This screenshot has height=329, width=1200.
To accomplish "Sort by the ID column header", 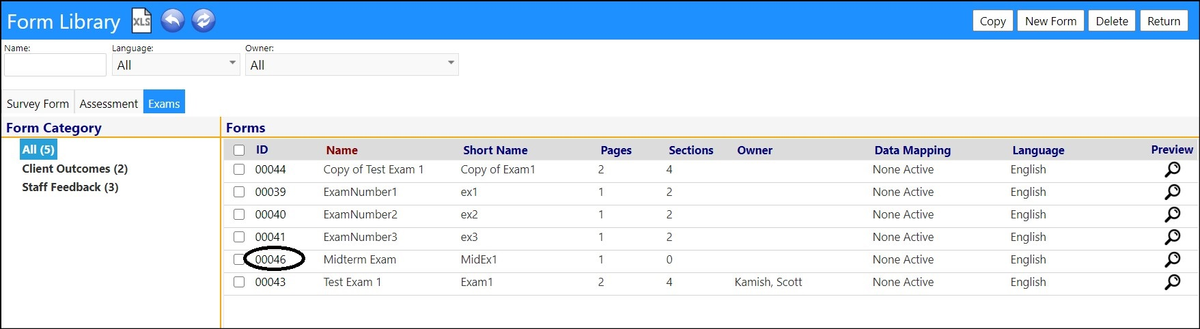I will coord(262,150).
